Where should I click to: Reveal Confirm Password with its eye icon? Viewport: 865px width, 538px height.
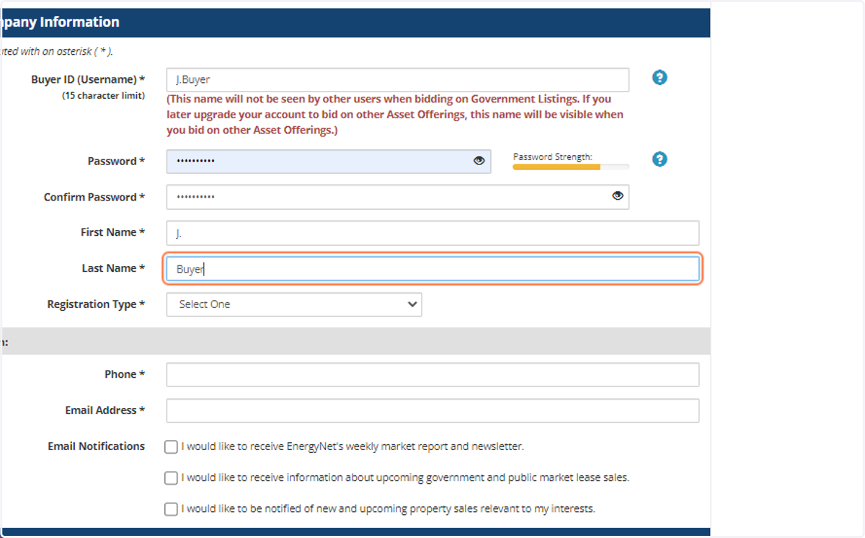[617, 195]
